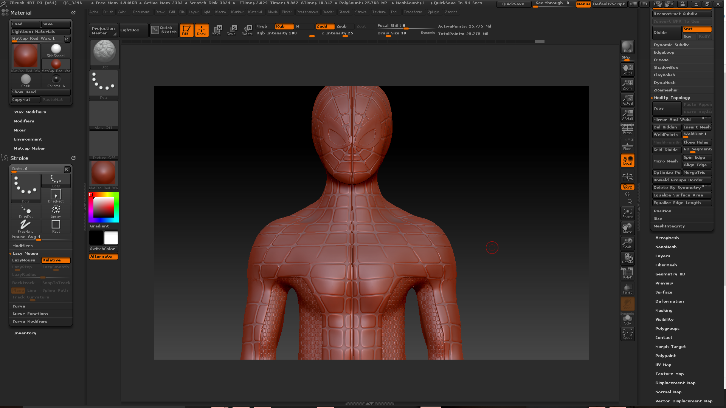This screenshot has width=726, height=408.
Task: Open the Texture Off selector
Action: point(104,145)
